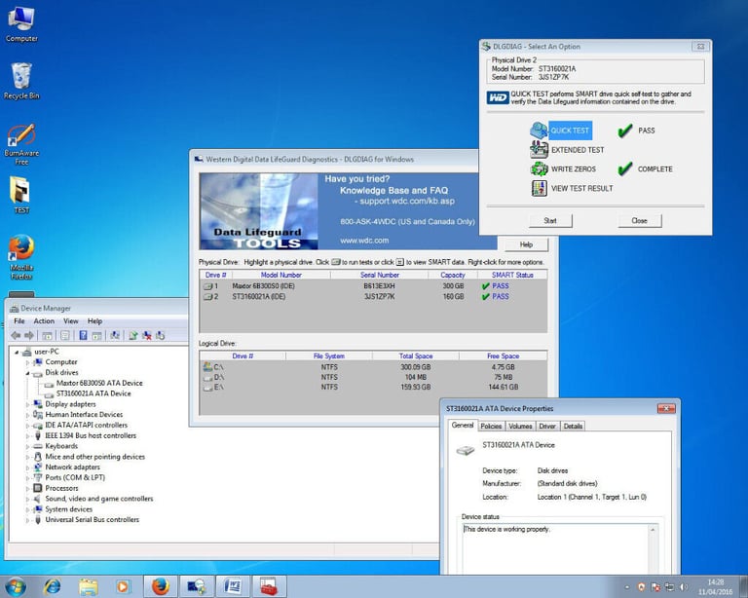
Task: Select the Write Zeros icon in DLGDIAG
Action: coord(539,168)
